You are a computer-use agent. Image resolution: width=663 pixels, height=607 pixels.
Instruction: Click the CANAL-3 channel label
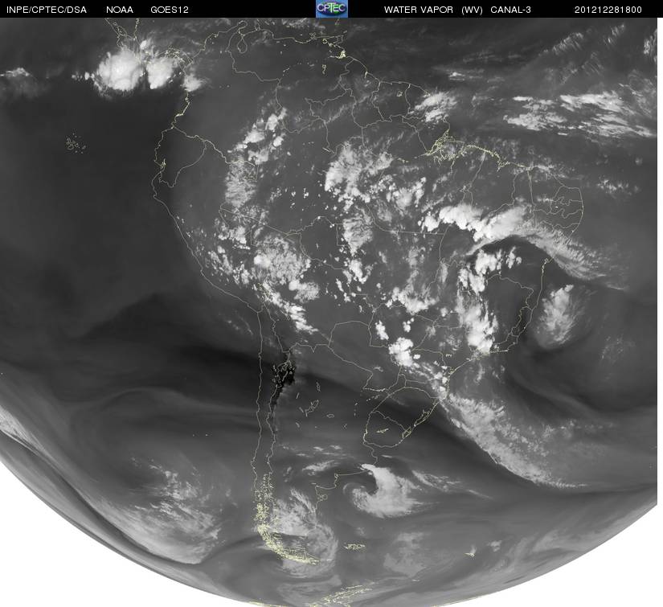[x=510, y=10]
